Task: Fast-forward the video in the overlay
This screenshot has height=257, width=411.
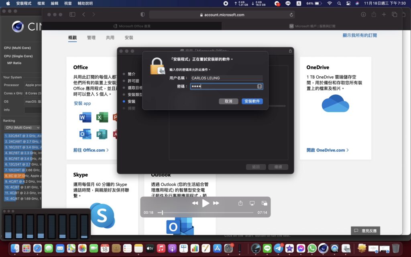Action: click(x=216, y=203)
